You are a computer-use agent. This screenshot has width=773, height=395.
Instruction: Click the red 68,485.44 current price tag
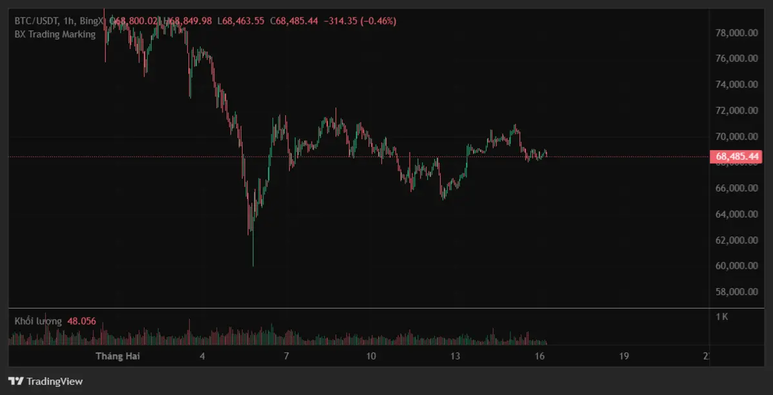[x=736, y=157]
